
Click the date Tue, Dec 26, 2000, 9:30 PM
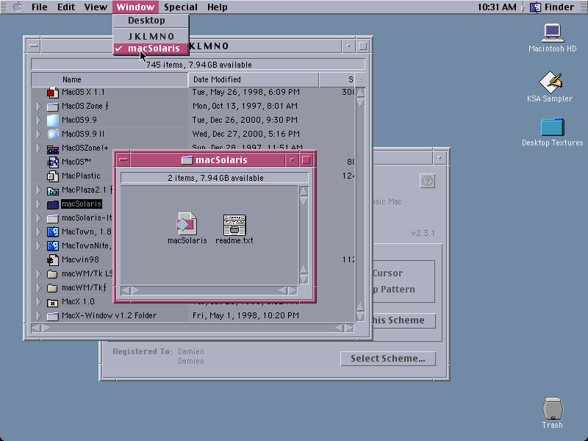click(245, 120)
